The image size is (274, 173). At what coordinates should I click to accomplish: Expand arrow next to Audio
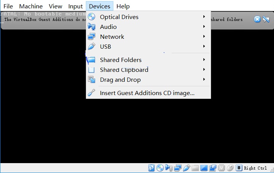point(204,27)
